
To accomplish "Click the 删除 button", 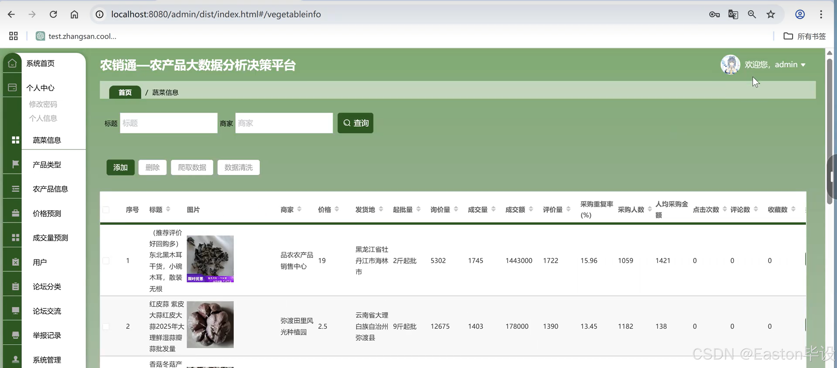I will [152, 167].
